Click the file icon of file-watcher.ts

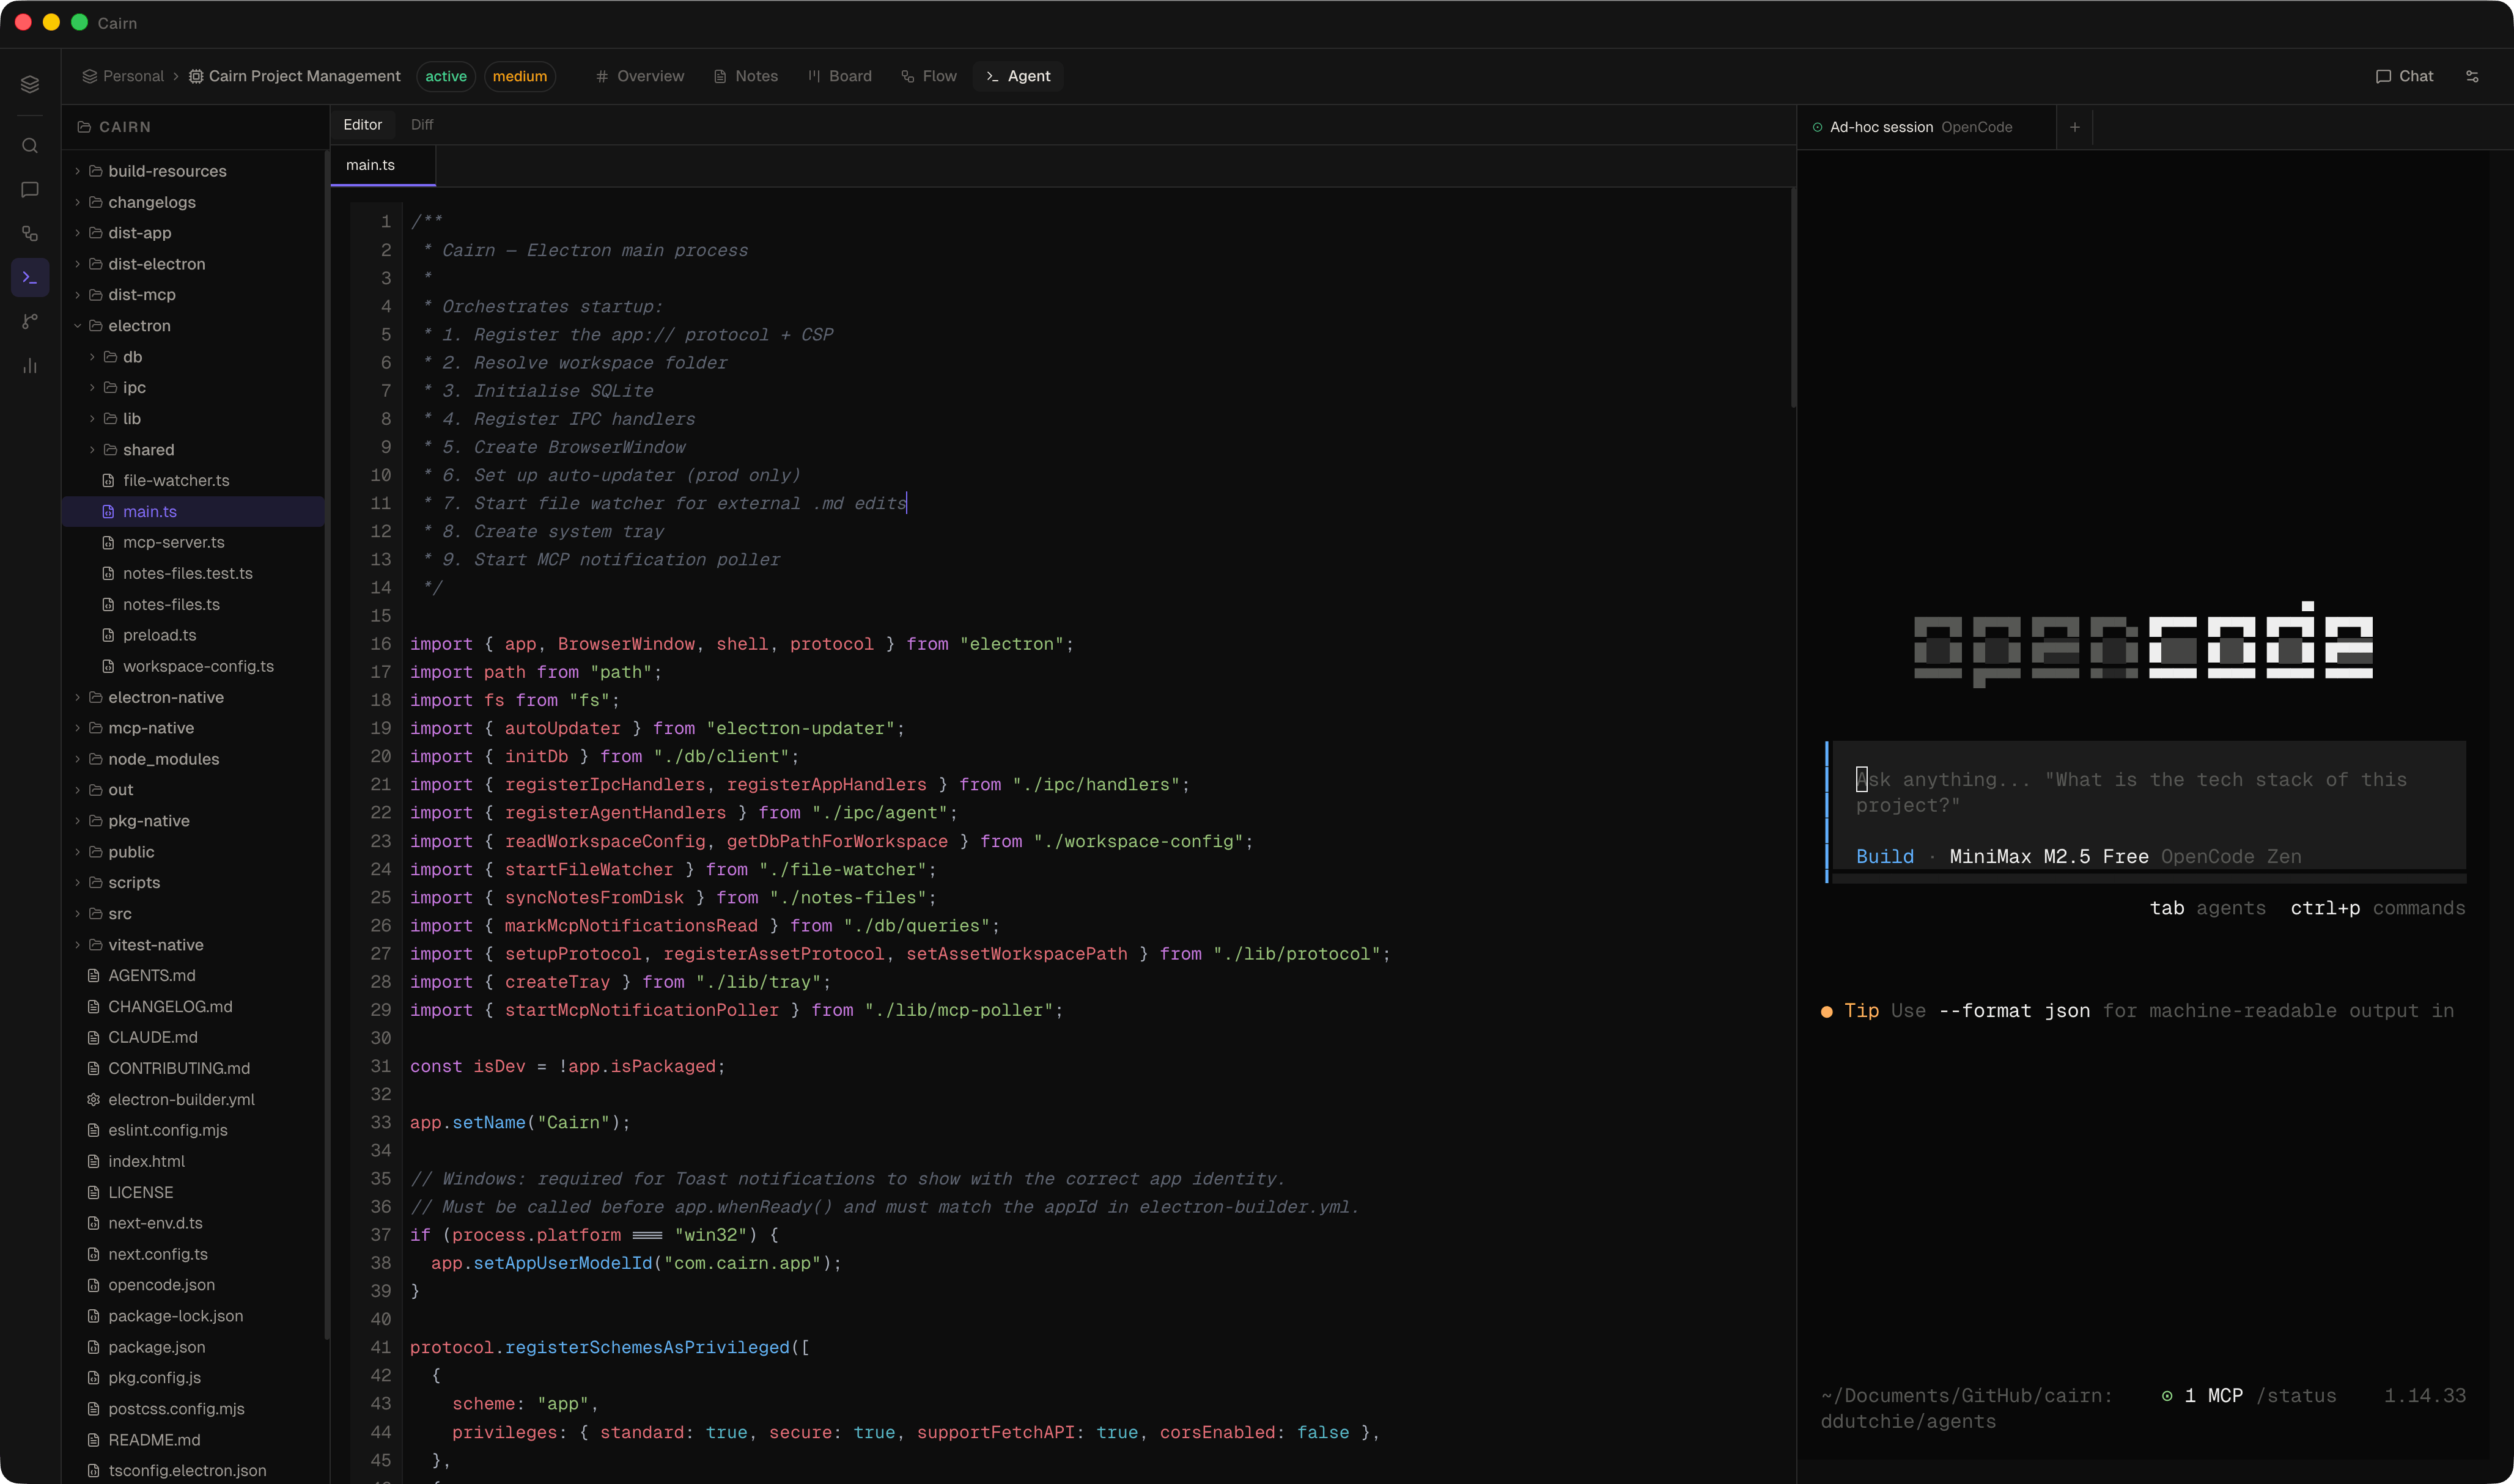(108, 480)
